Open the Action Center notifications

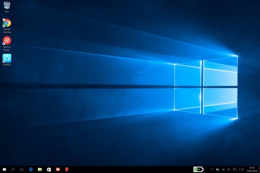[235, 169]
